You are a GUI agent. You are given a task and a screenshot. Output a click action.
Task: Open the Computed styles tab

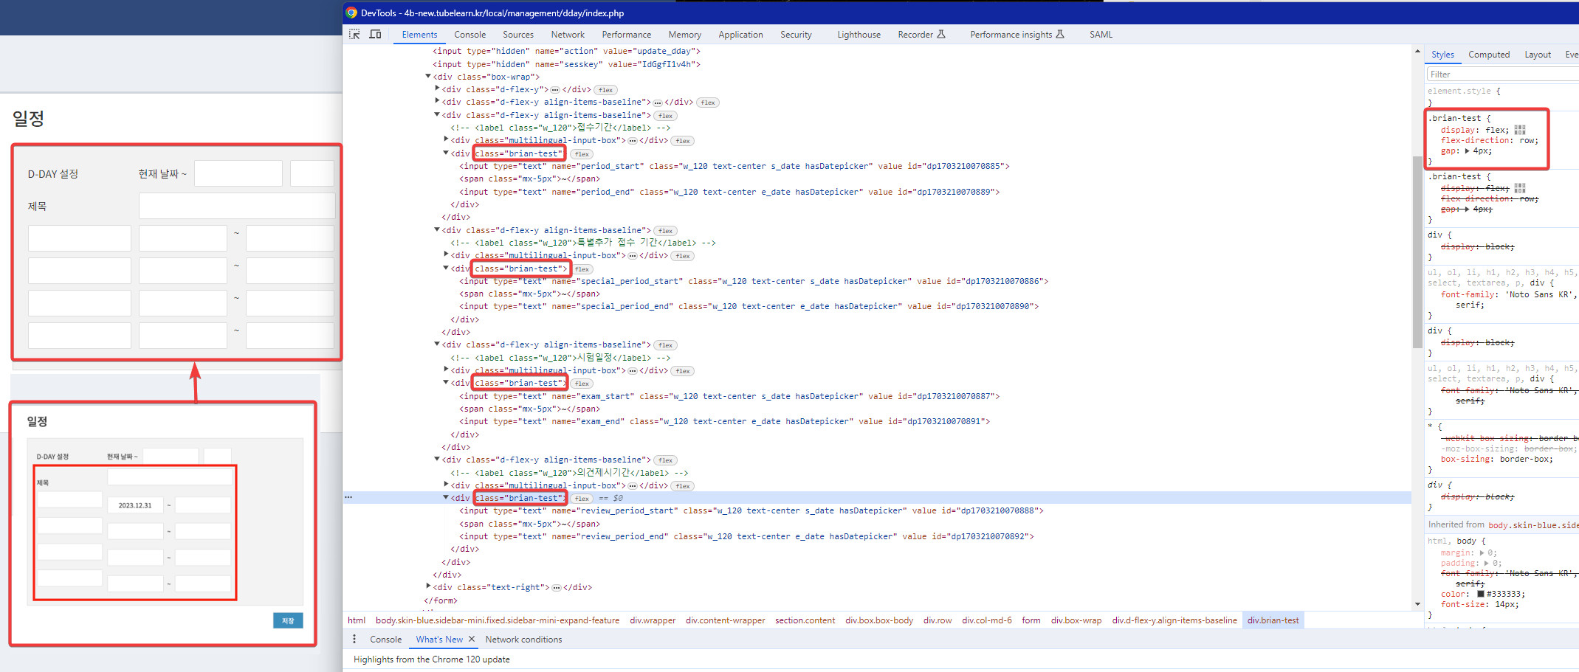pyautogui.click(x=1488, y=55)
